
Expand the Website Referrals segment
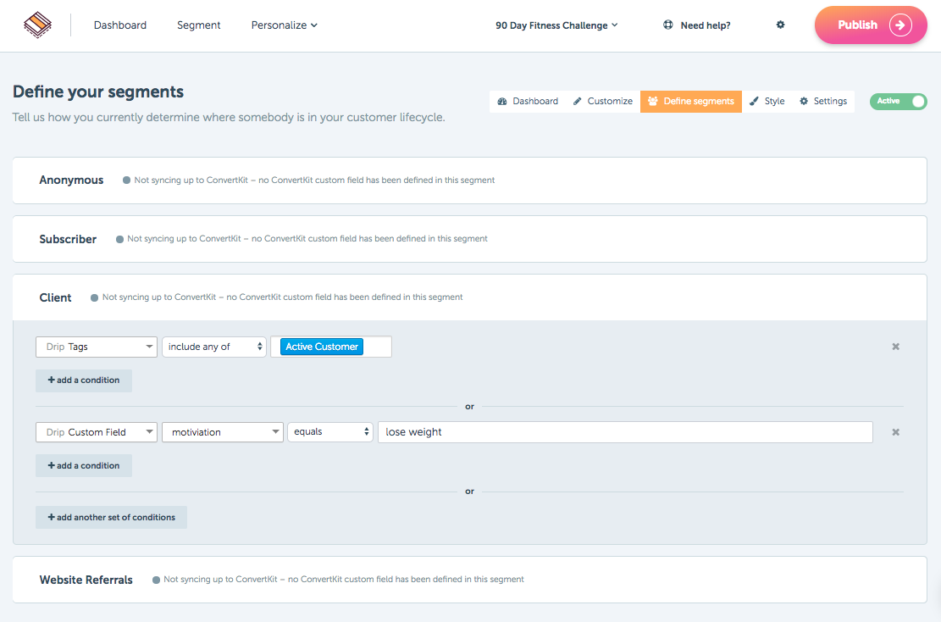click(x=470, y=580)
